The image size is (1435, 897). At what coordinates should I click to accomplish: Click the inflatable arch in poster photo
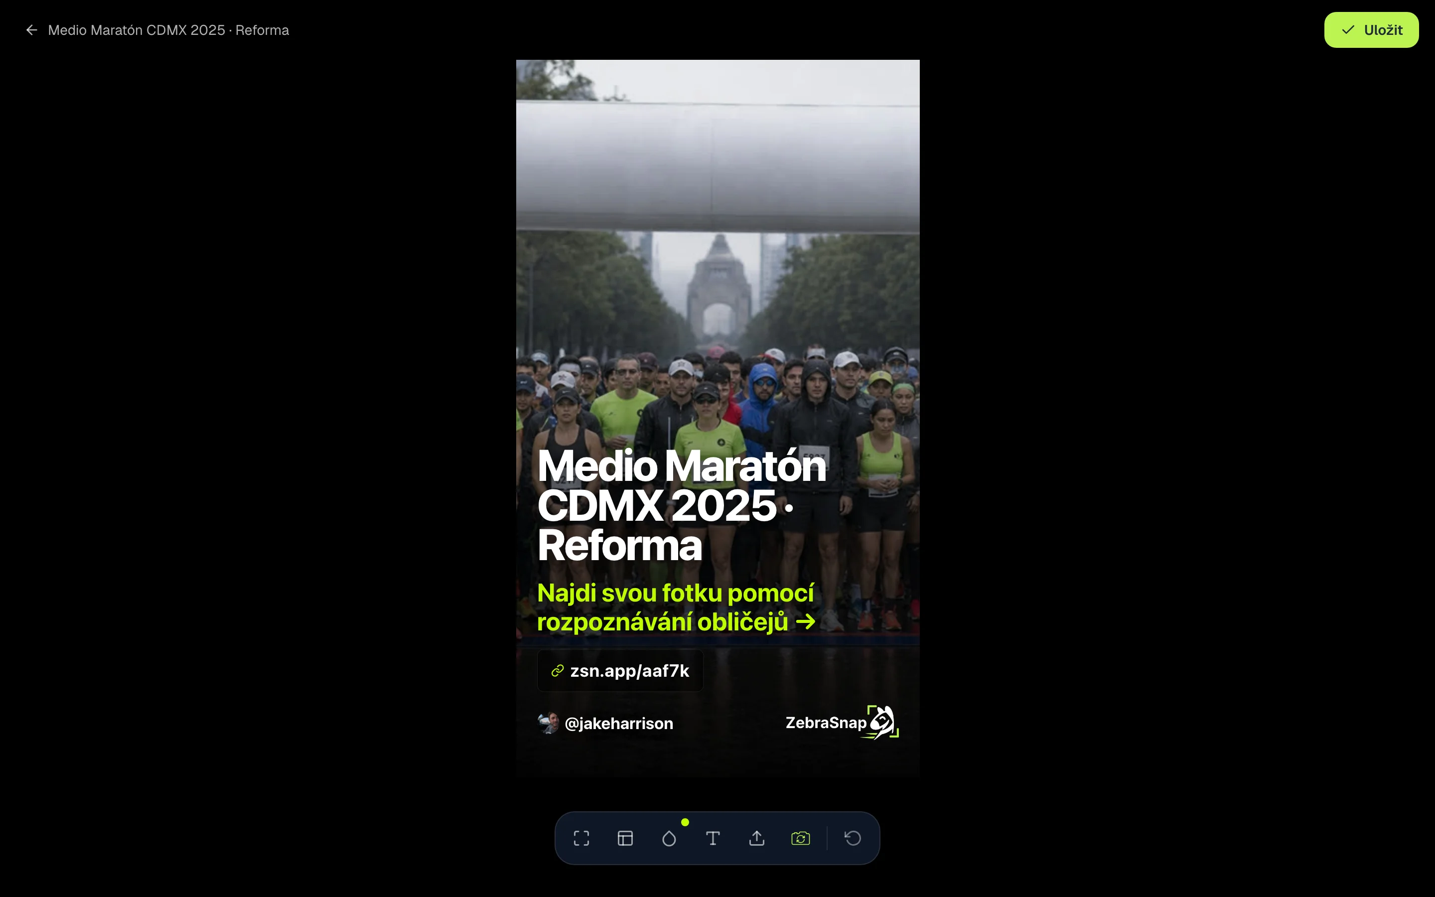tap(717, 166)
